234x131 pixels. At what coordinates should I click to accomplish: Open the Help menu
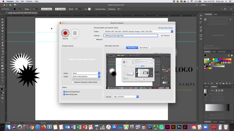[x=36, y=1]
